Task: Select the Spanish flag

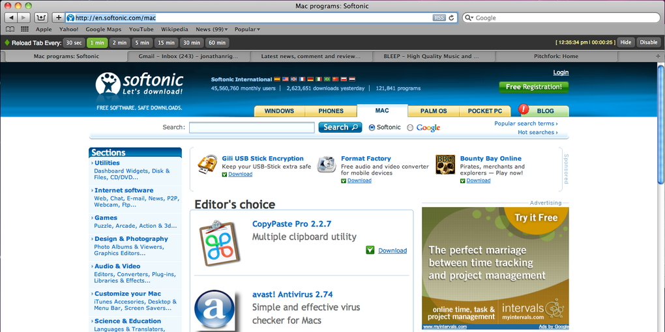Action: (277, 79)
